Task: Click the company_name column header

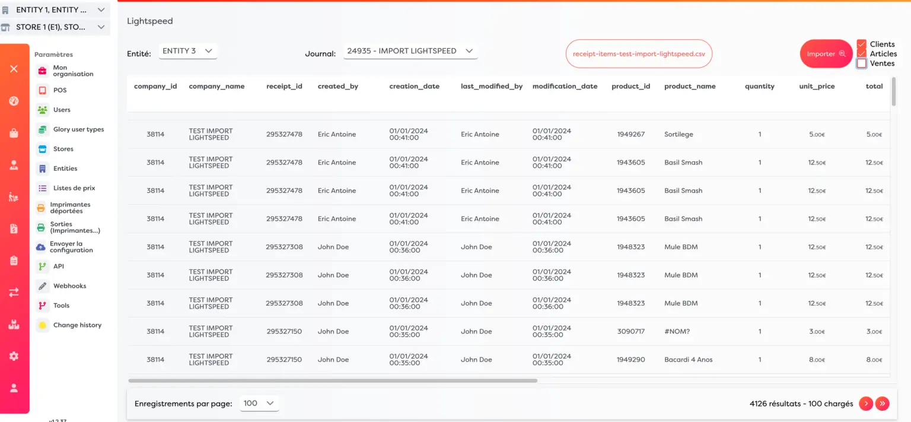Action: pos(216,87)
